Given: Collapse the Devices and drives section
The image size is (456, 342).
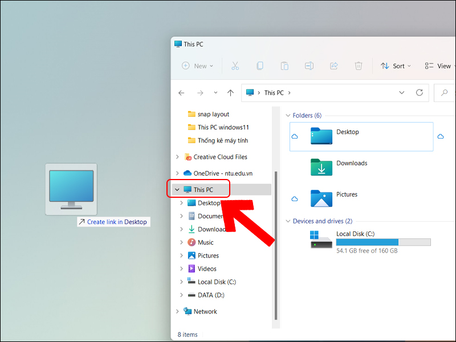Looking at the screenshot, I should (288, 221).
